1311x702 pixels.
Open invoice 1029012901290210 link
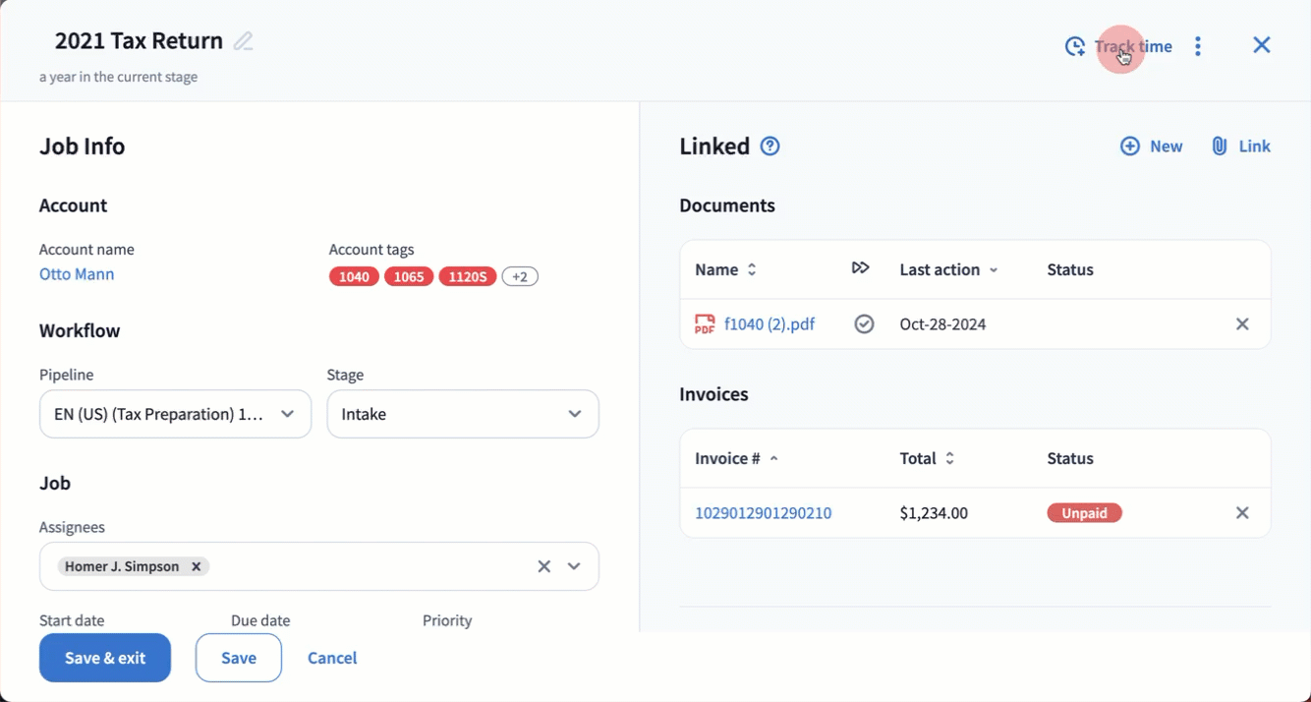[763, 513]
